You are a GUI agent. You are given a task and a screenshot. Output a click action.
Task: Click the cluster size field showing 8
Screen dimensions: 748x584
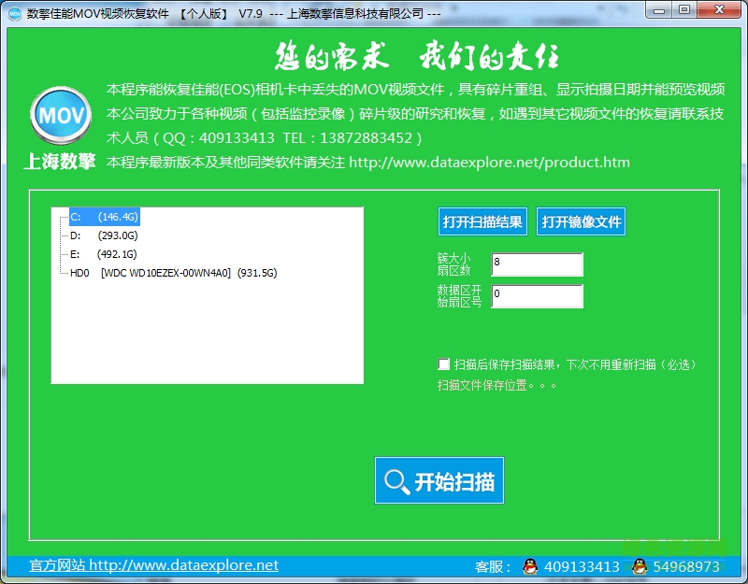[x=538, y=264]
